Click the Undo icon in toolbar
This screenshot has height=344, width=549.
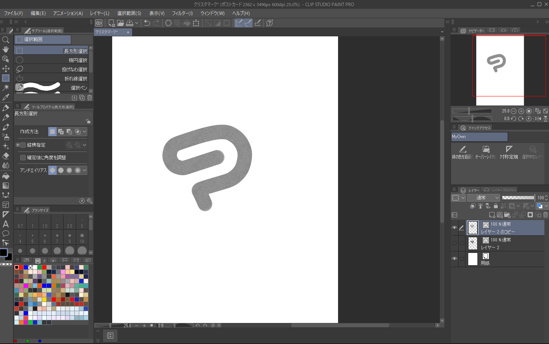tap(147, 23)
